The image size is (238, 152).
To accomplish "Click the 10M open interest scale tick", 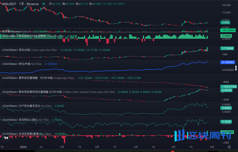I will [225, 54].
